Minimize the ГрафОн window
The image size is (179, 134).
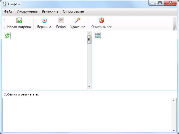click(152, 3)
